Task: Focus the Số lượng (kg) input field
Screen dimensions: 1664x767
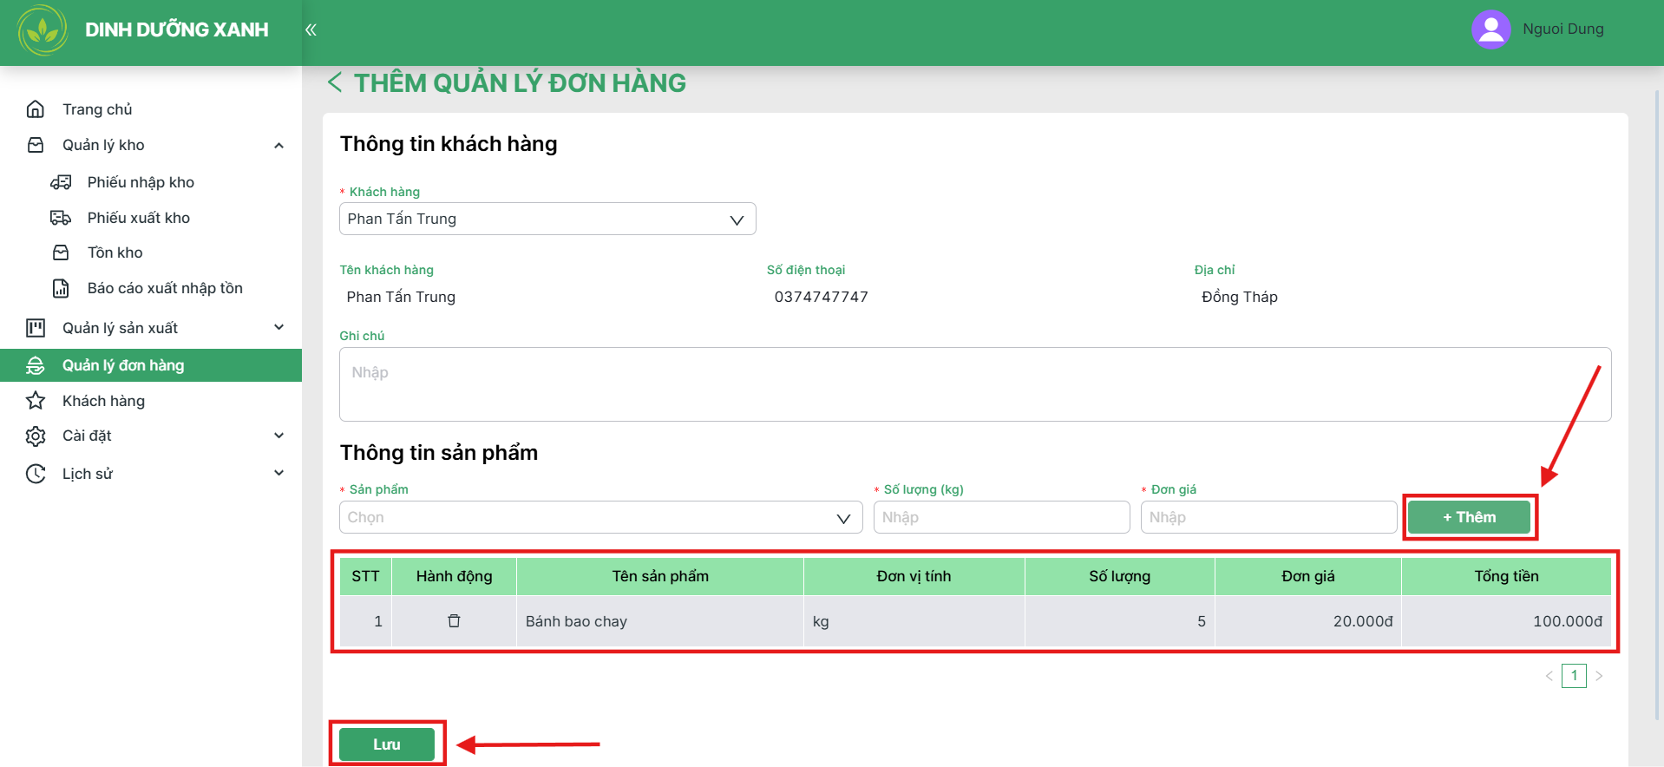Action: click(x=1001, y=517)
